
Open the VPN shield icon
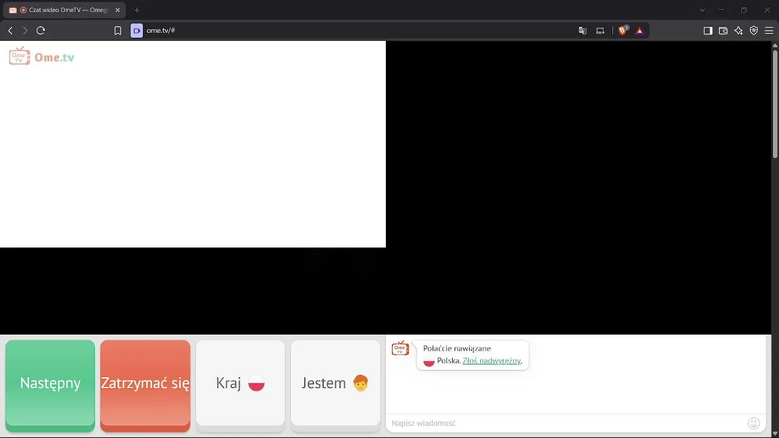(753, 30)
